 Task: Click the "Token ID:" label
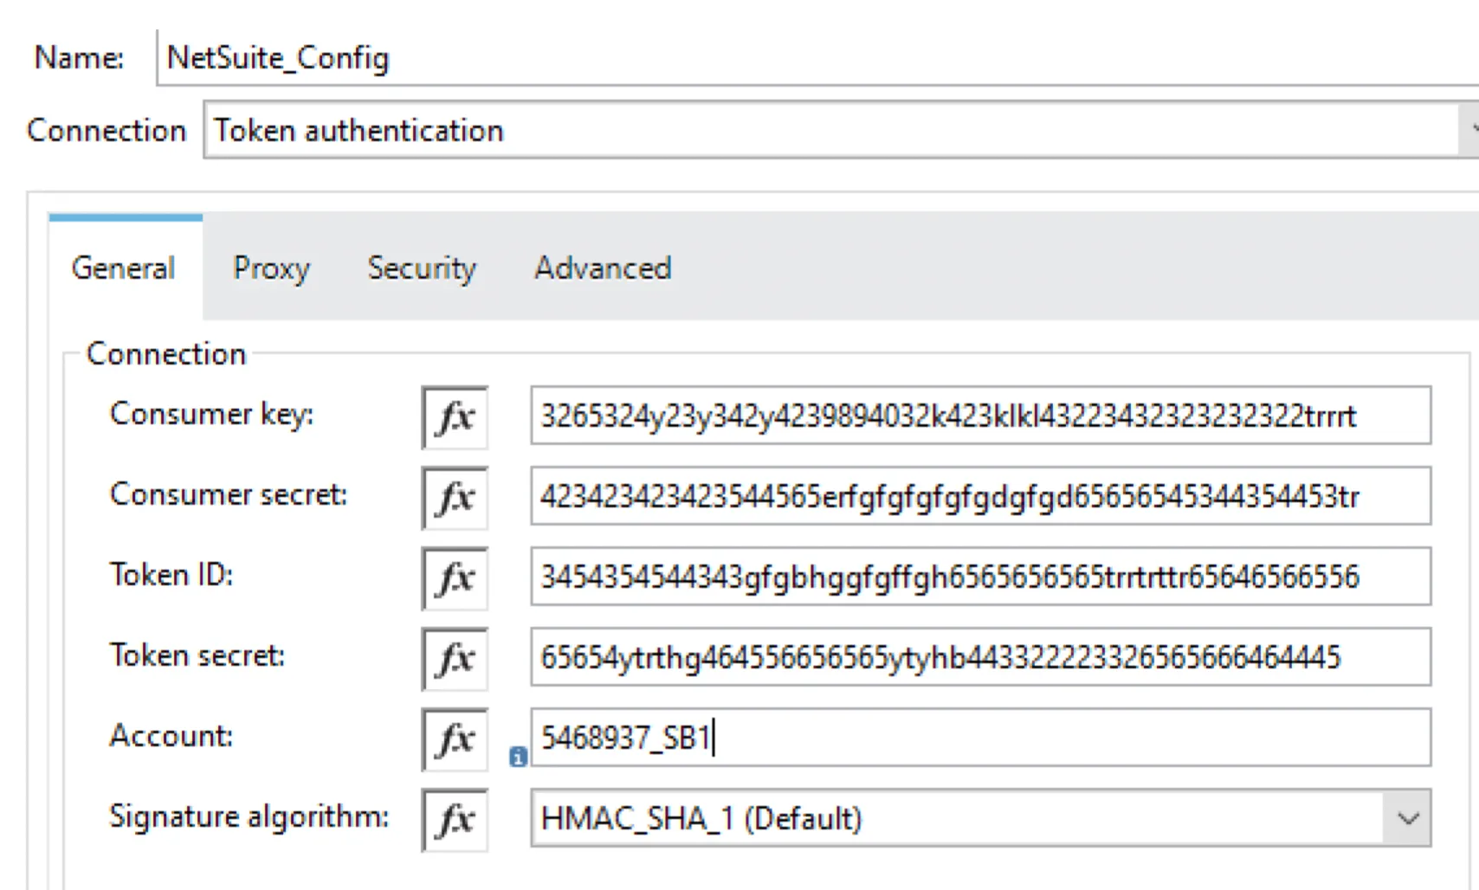coord(171,575)
